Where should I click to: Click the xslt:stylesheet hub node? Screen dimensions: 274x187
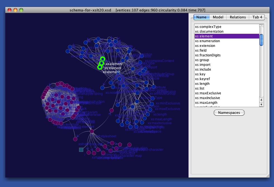(92, 131)
